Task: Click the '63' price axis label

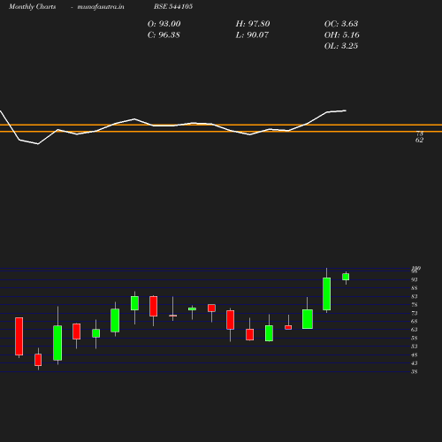Action: (415, 330)
